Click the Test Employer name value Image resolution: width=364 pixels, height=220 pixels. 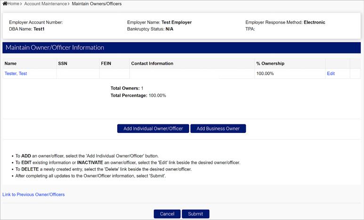point(176,22)
